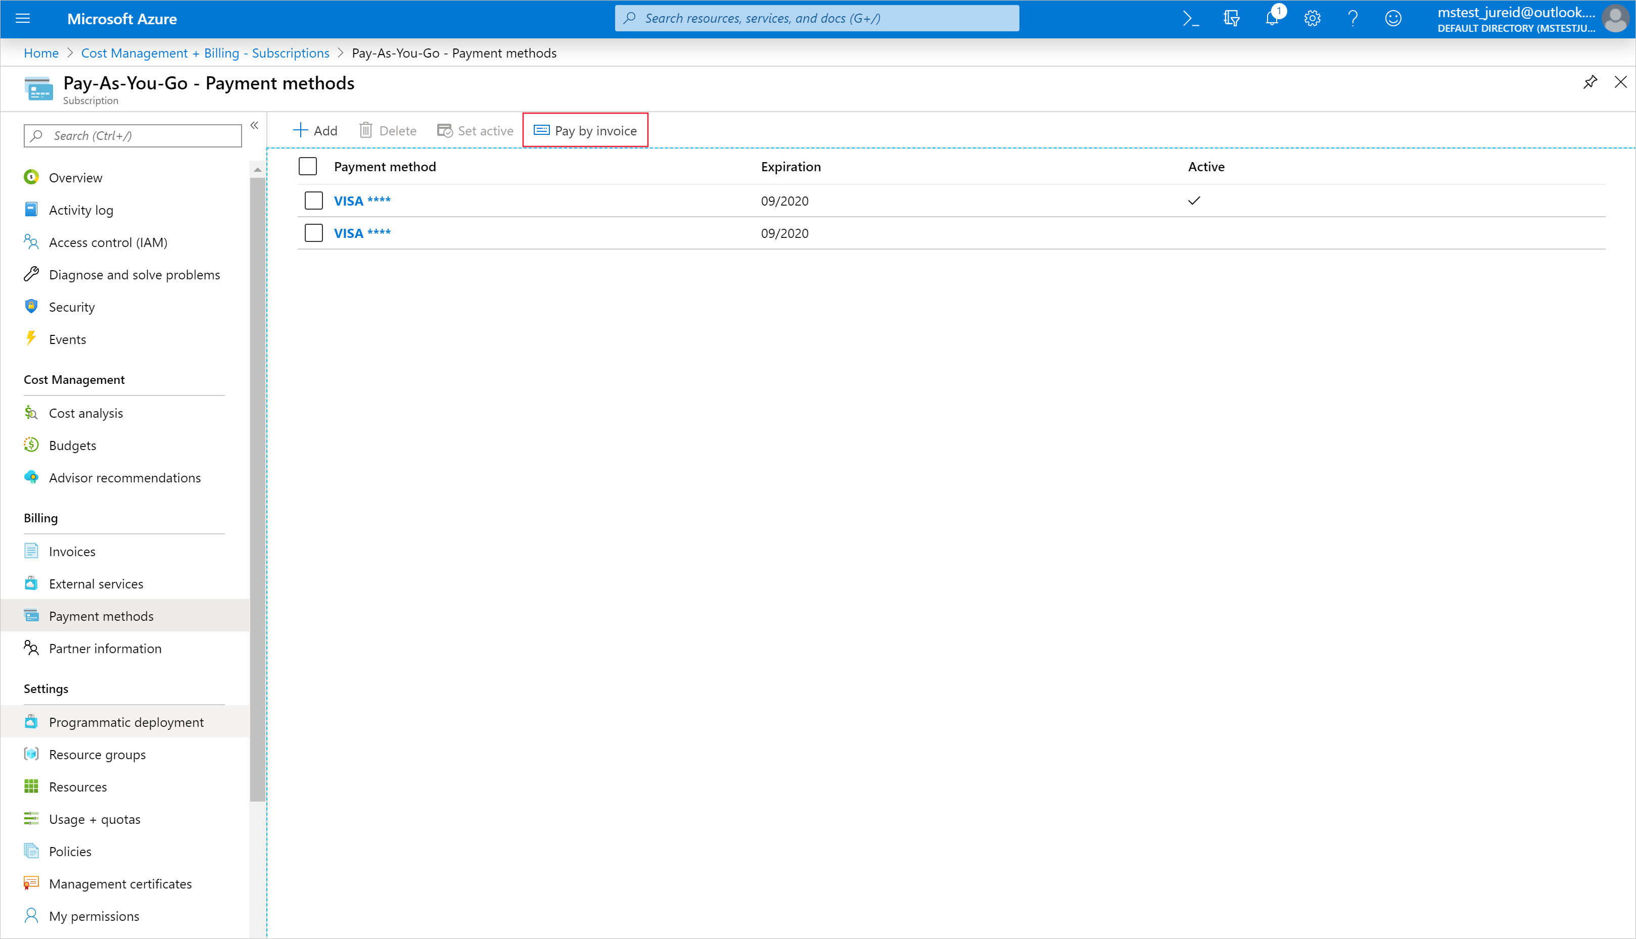Open the hamburger portal menu

pos(23,19)
